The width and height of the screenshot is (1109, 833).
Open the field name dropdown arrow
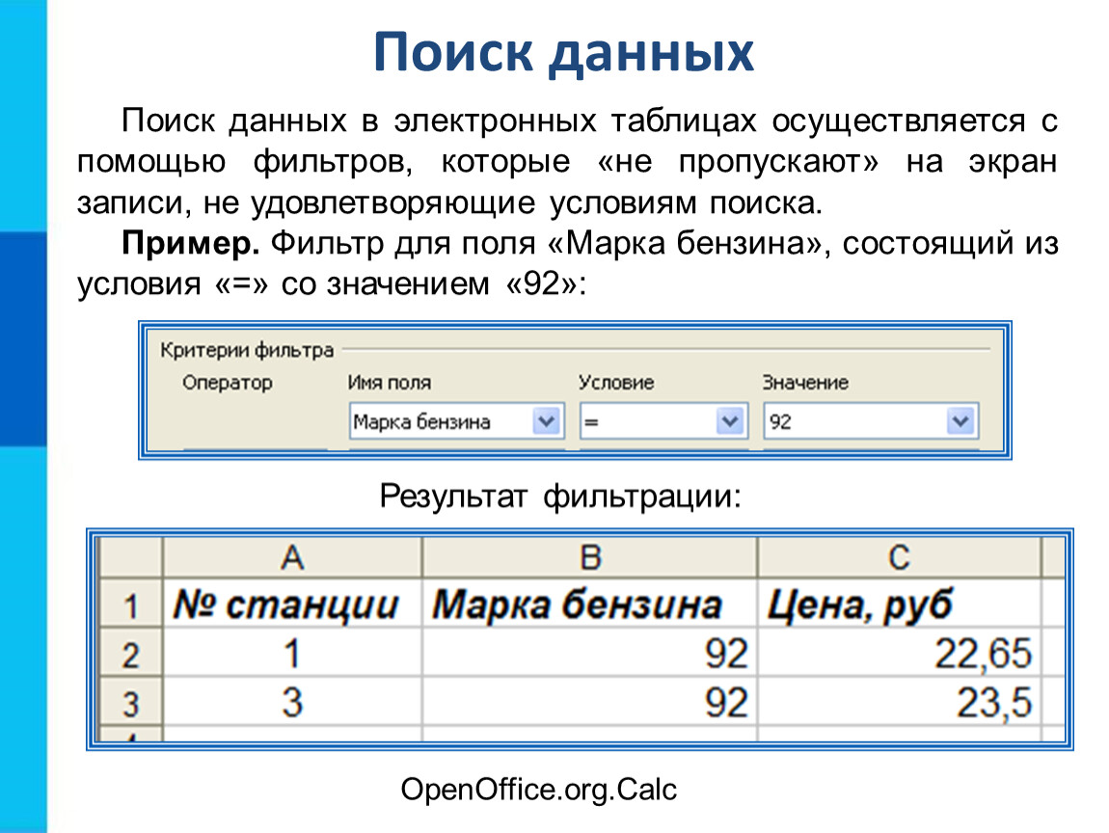pyautogui.click(x=546, y=421)
